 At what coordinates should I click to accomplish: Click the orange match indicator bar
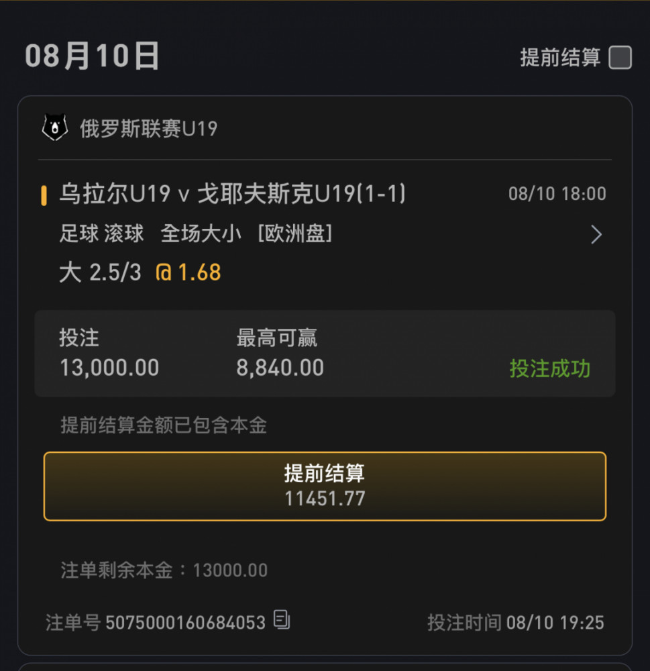pos(44,195)
